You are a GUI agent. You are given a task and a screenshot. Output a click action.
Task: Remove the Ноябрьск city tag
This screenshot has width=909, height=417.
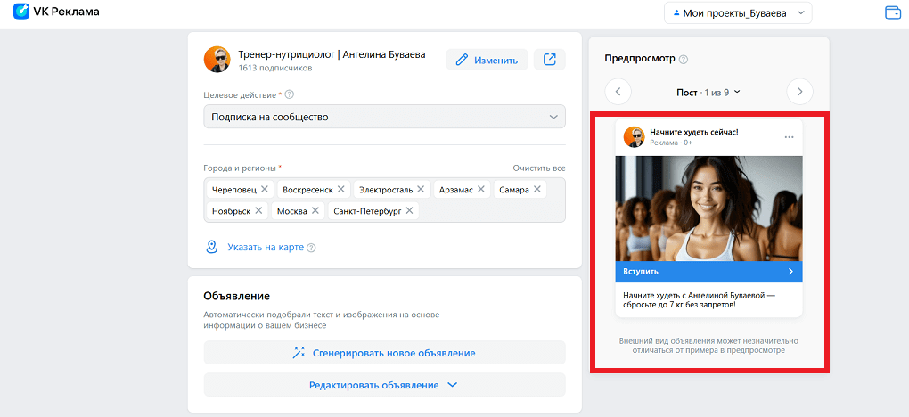click(258, 210)
